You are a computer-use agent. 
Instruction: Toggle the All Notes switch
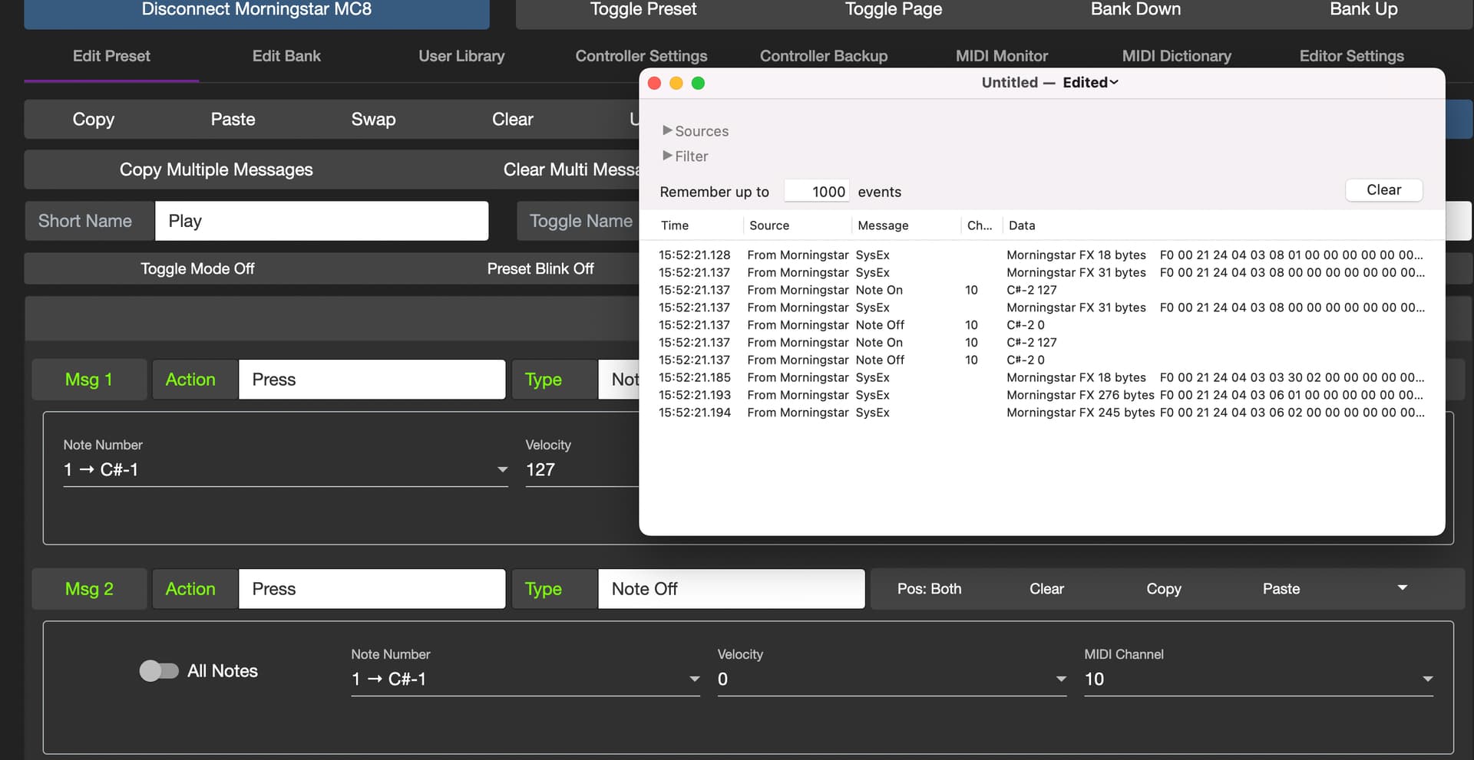click(x=159, y=671)
